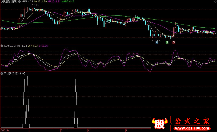217x132 pixels.
Task: Open the 孕线买点 indicator dropdown arrow
Action: [x=2, y=73]
